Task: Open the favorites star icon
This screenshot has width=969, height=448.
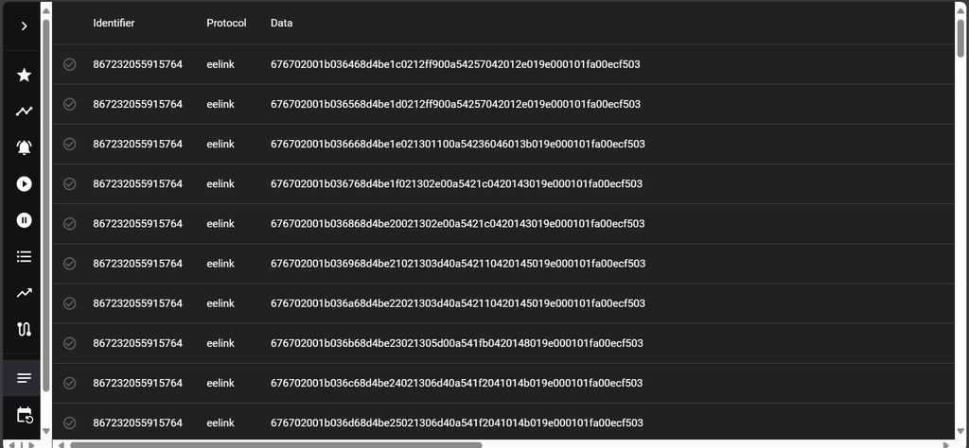Action: click(x=25, y=75)
